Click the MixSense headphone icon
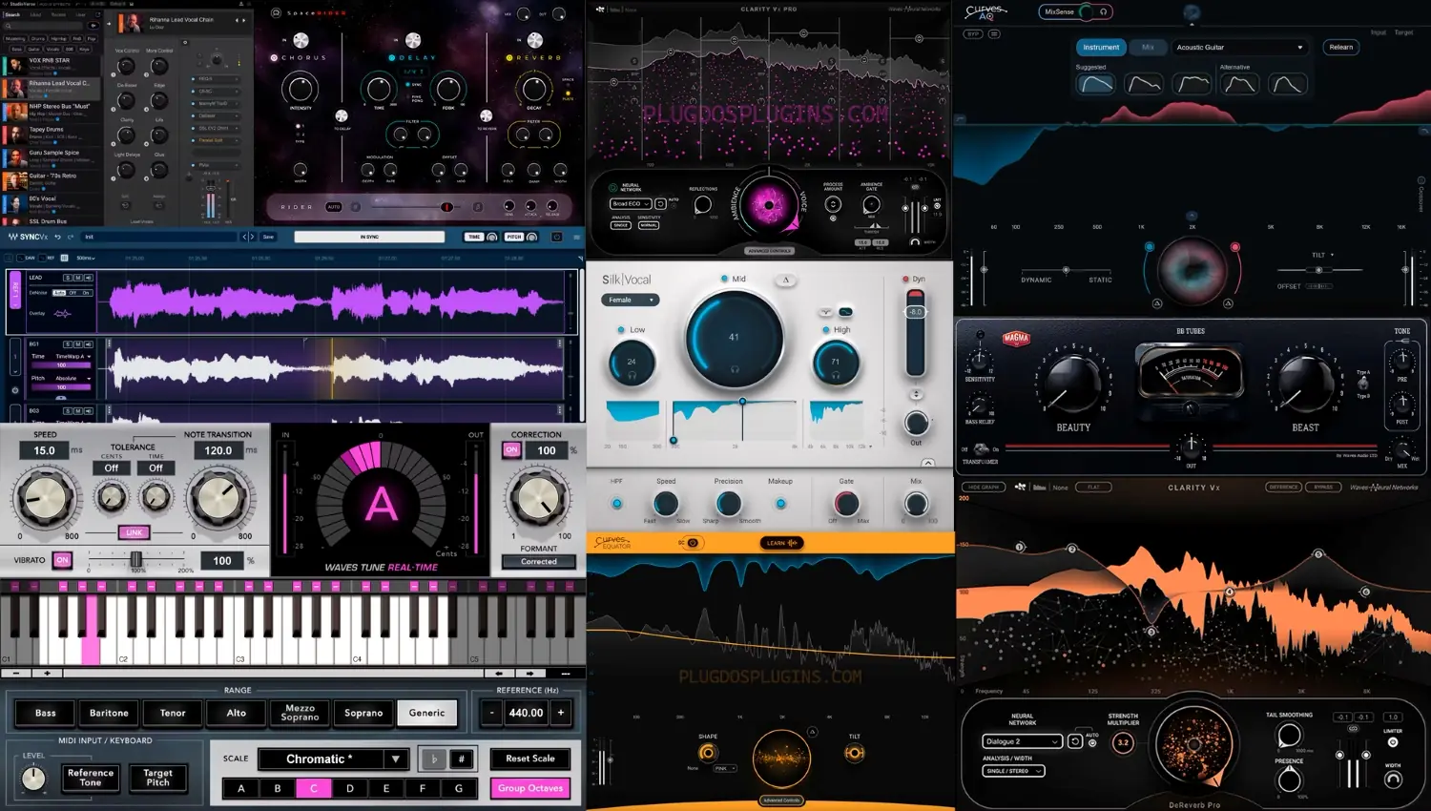Image resolution: width=1431 pixels, height=811 pixels. point(1104,12)
